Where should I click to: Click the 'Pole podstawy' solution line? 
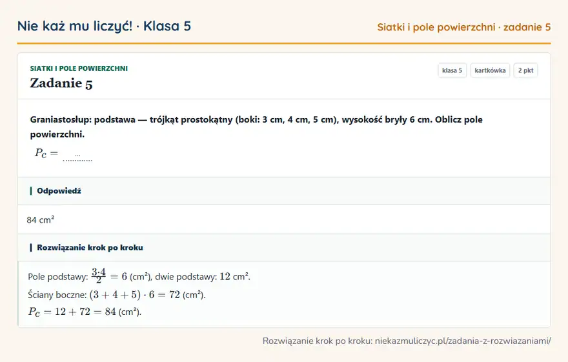(x=139, y=276)
